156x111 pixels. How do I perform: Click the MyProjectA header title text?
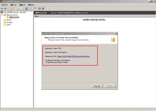(41, 13)
